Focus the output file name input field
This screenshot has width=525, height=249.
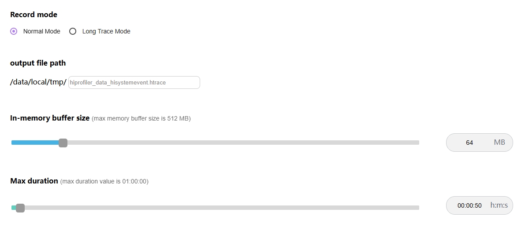134,82
